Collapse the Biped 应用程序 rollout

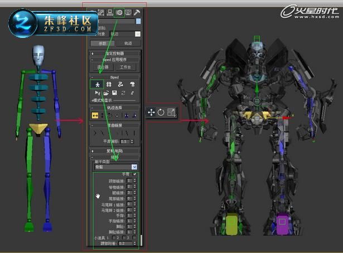tap(114, 60)
